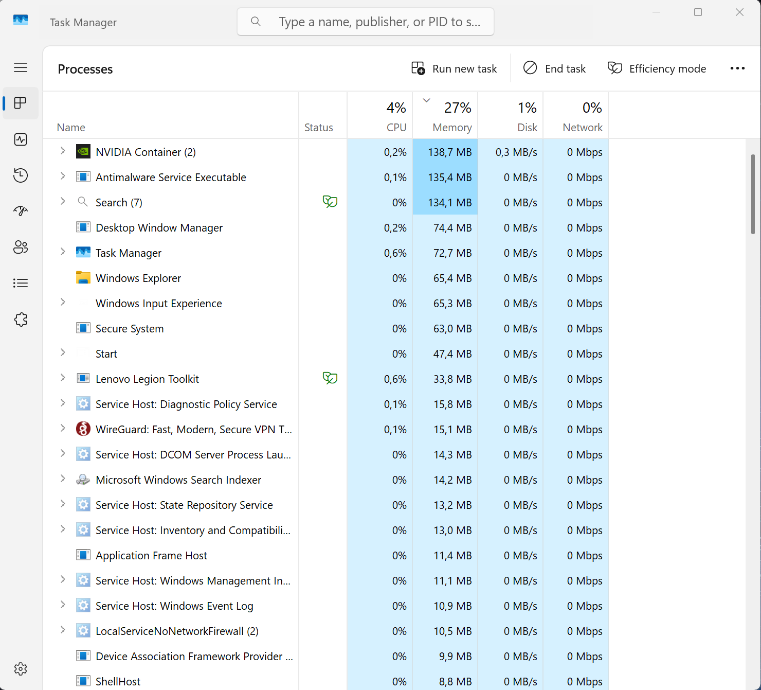
Task: Select the Processes sidebar icon
Action: pos(21,103)
